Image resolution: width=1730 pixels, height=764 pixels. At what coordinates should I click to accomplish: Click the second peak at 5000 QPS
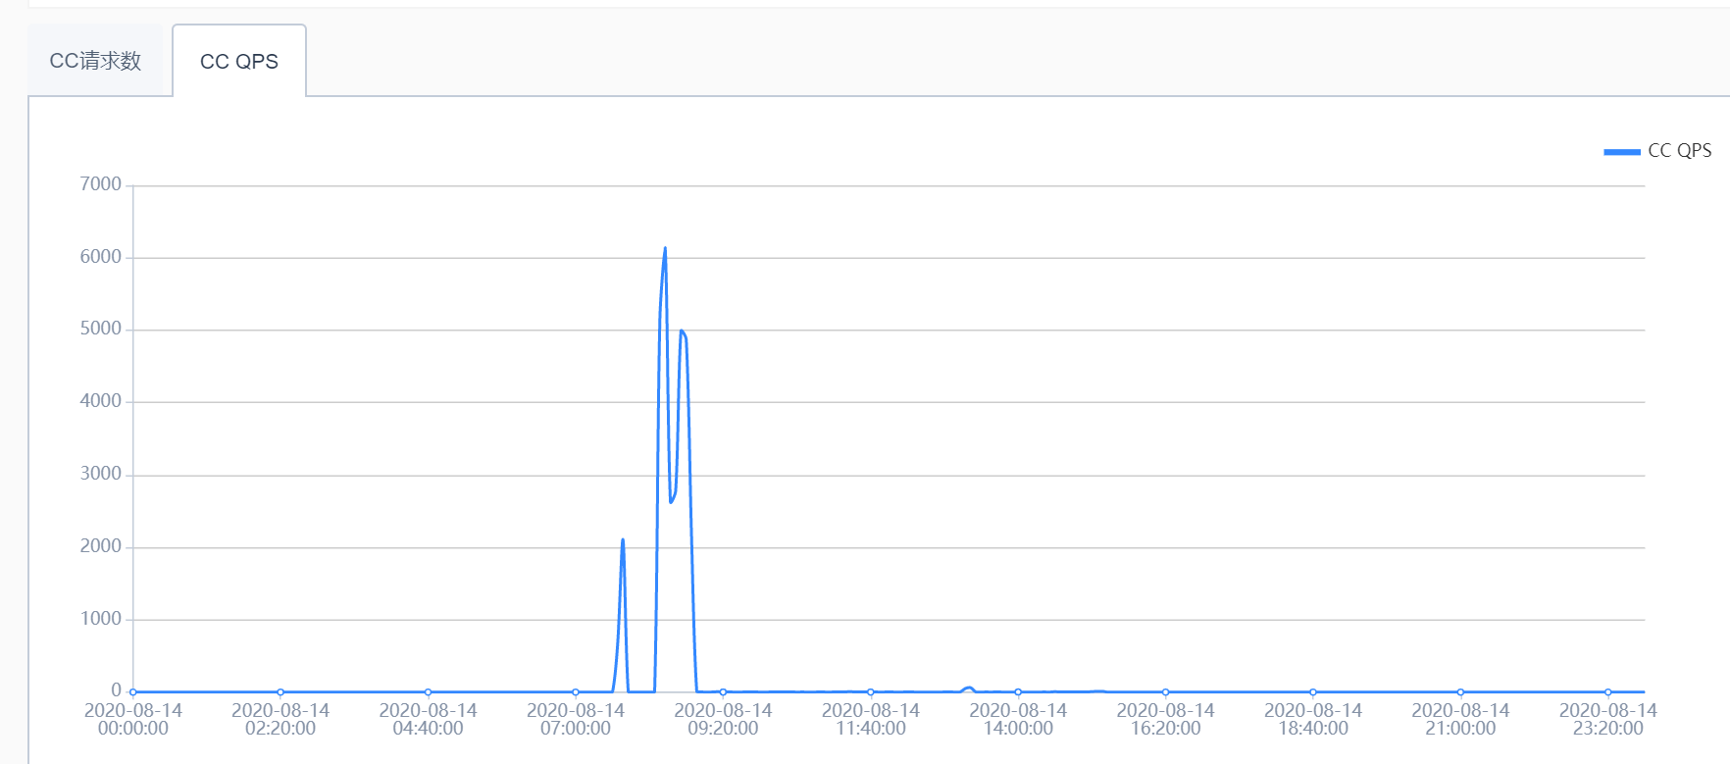(x=682, y=331)
